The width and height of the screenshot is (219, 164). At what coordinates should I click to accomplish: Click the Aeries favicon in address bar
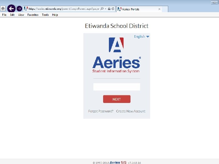pyautogui.click(x=26, y=9)
